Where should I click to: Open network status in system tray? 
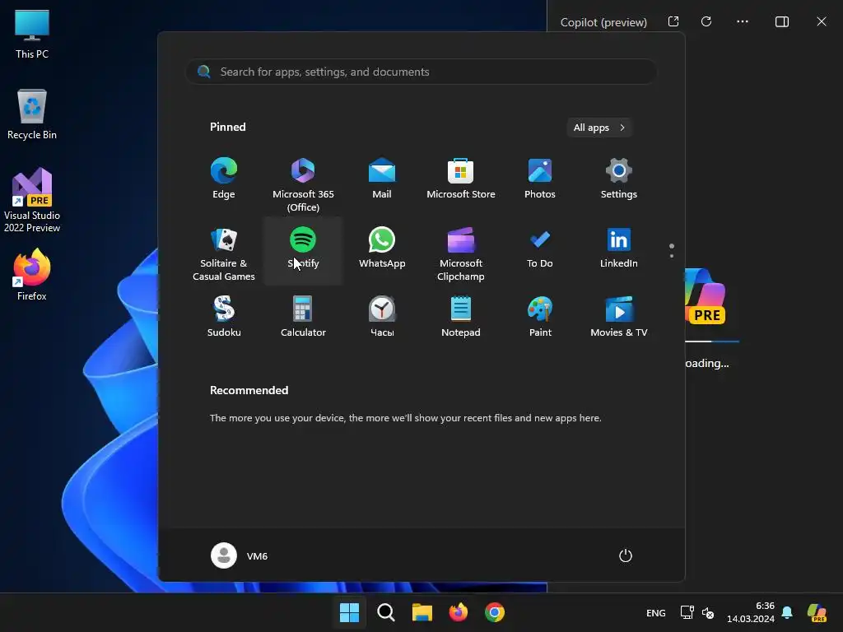pyautogui.click(x=687, y=612)
